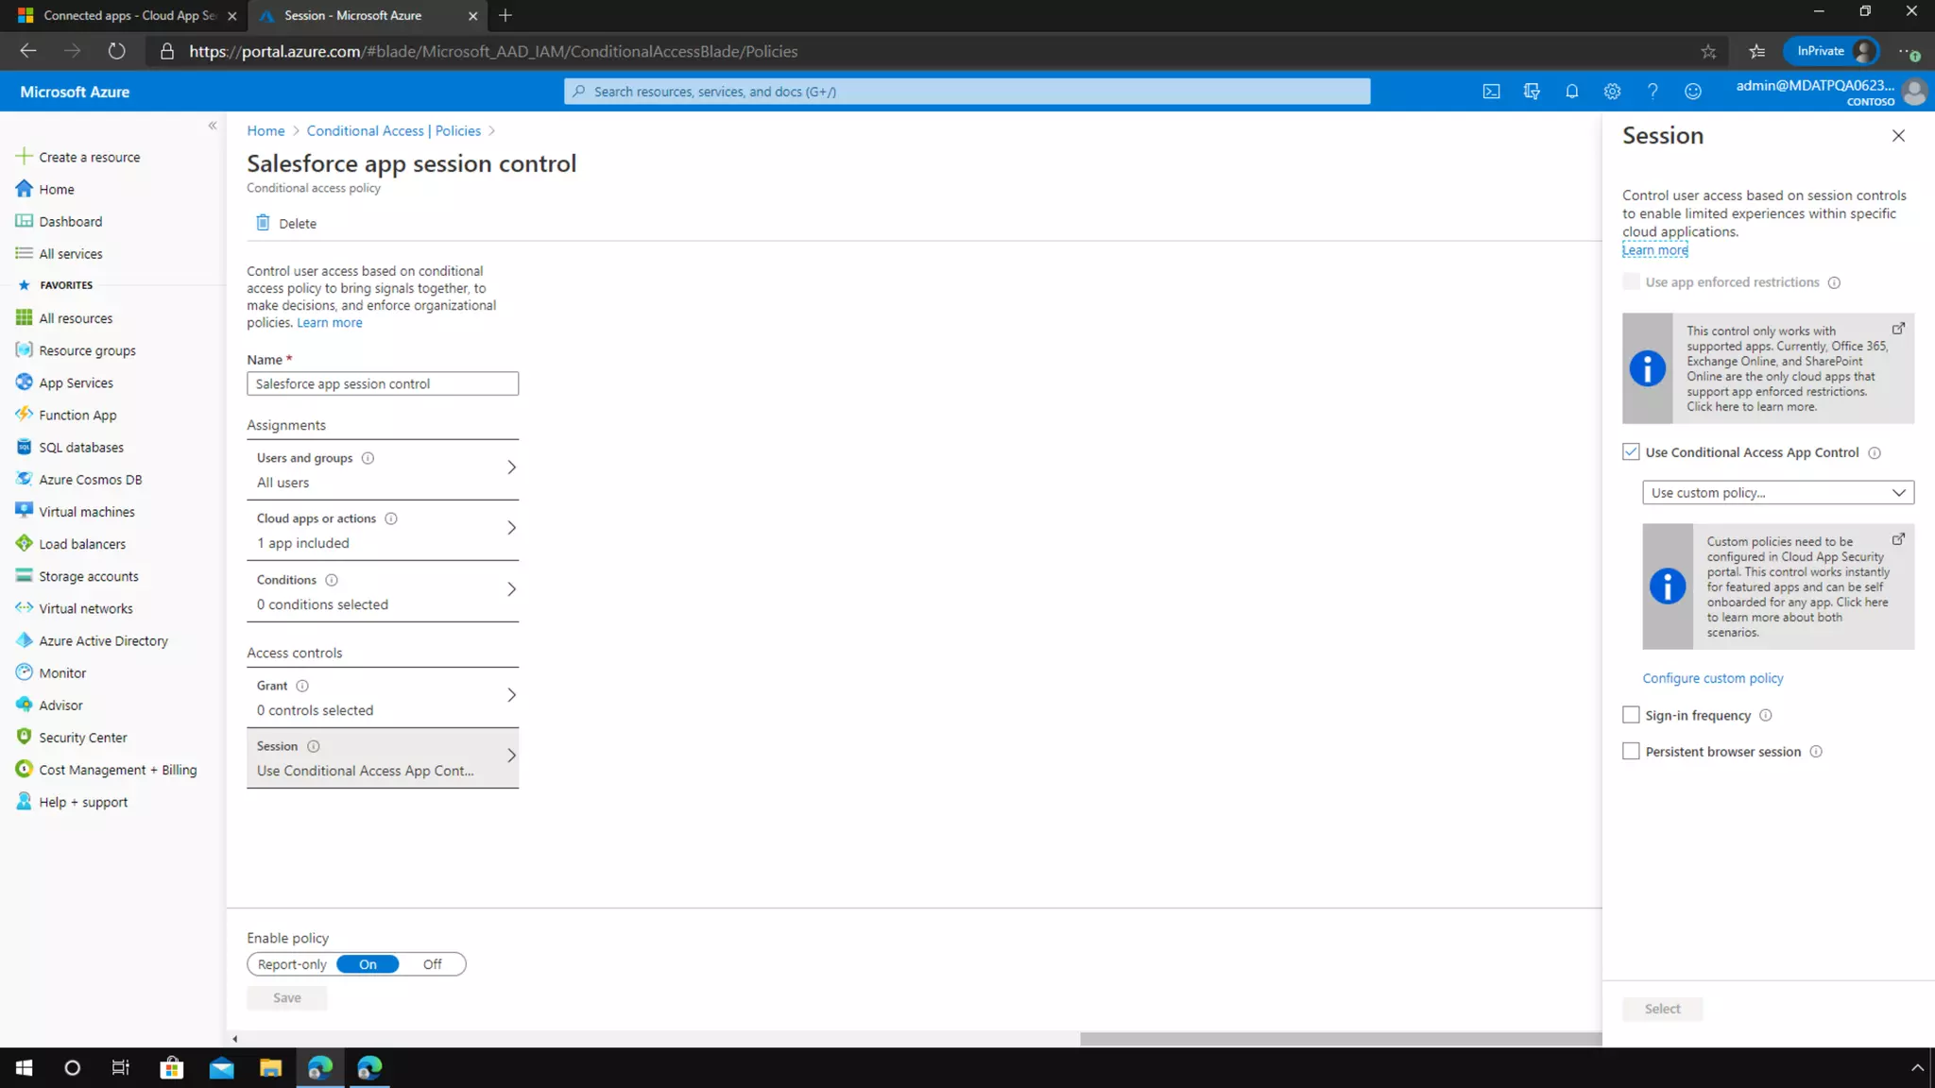The width and height of the screenshot is (1935, 1088).
Task: Check Persistent browser session option
Action: [x=1631, y=752]
